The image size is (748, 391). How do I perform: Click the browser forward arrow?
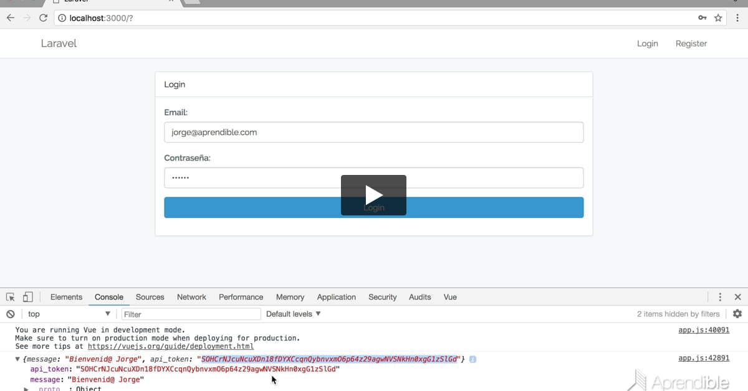(27, 18)
